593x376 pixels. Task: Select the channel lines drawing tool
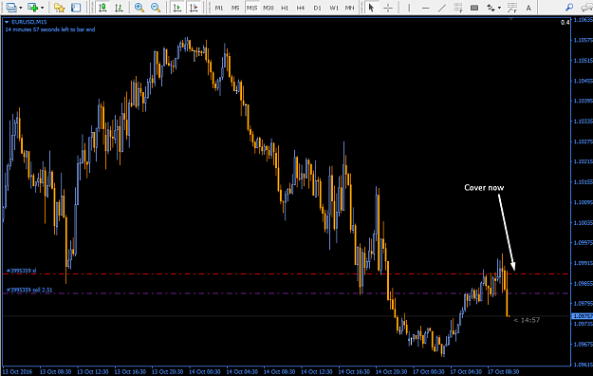(x=512, y=8)
